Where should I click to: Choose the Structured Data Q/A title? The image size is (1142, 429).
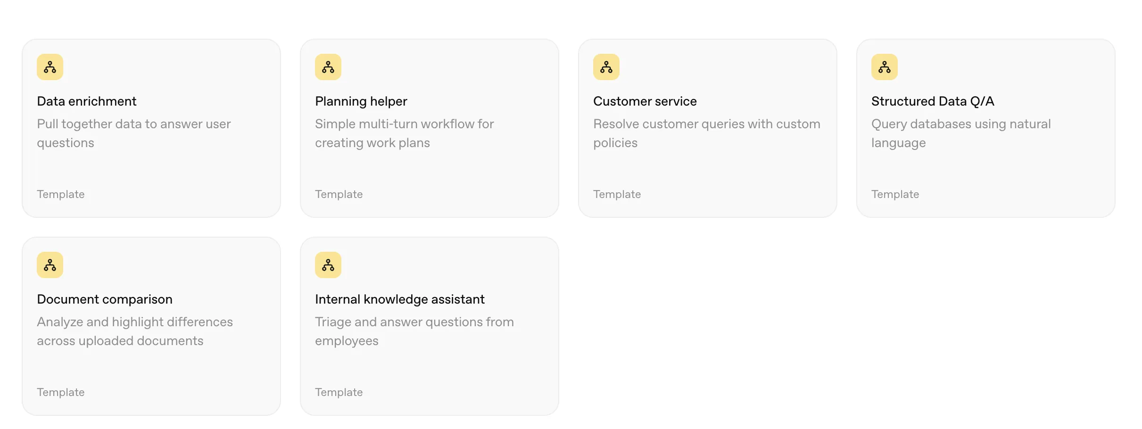(933, 101)
